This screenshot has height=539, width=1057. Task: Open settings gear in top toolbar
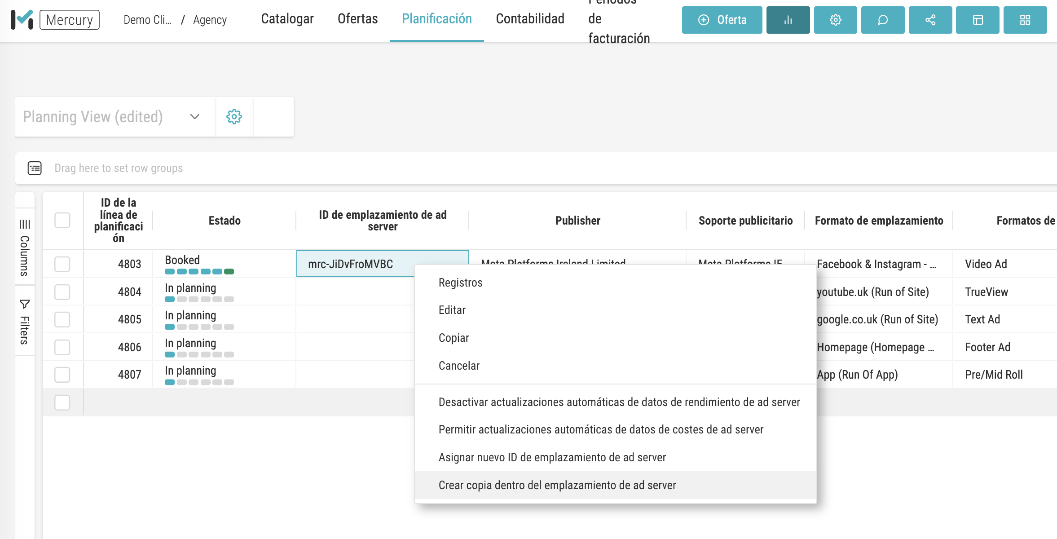coord(835,20)
